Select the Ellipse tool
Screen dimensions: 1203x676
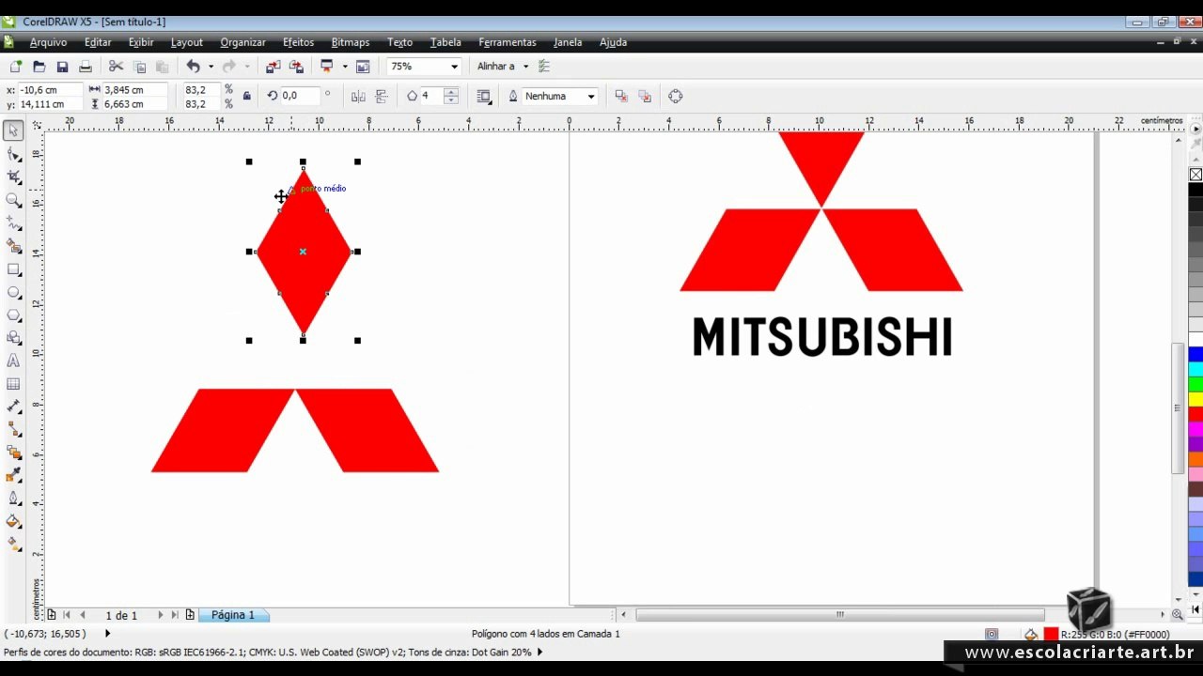pyautogui.click(x=13, y=292)
